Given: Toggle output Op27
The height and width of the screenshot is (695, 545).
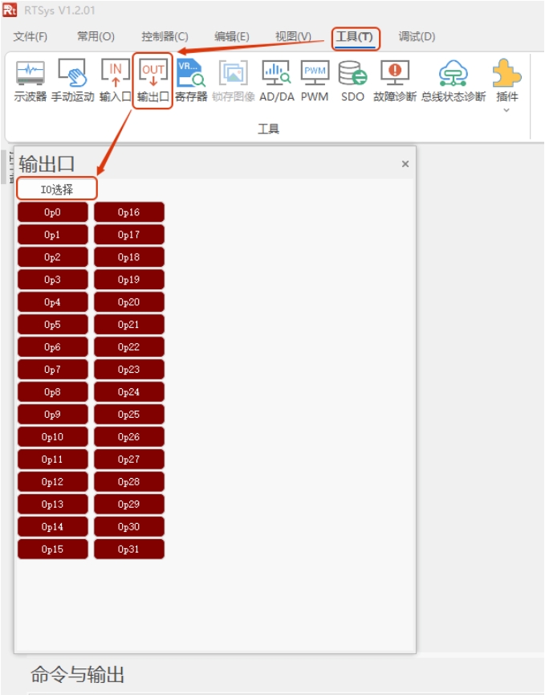Looking at the screenshot, I should pyautogui.click(x=129, y=460).
